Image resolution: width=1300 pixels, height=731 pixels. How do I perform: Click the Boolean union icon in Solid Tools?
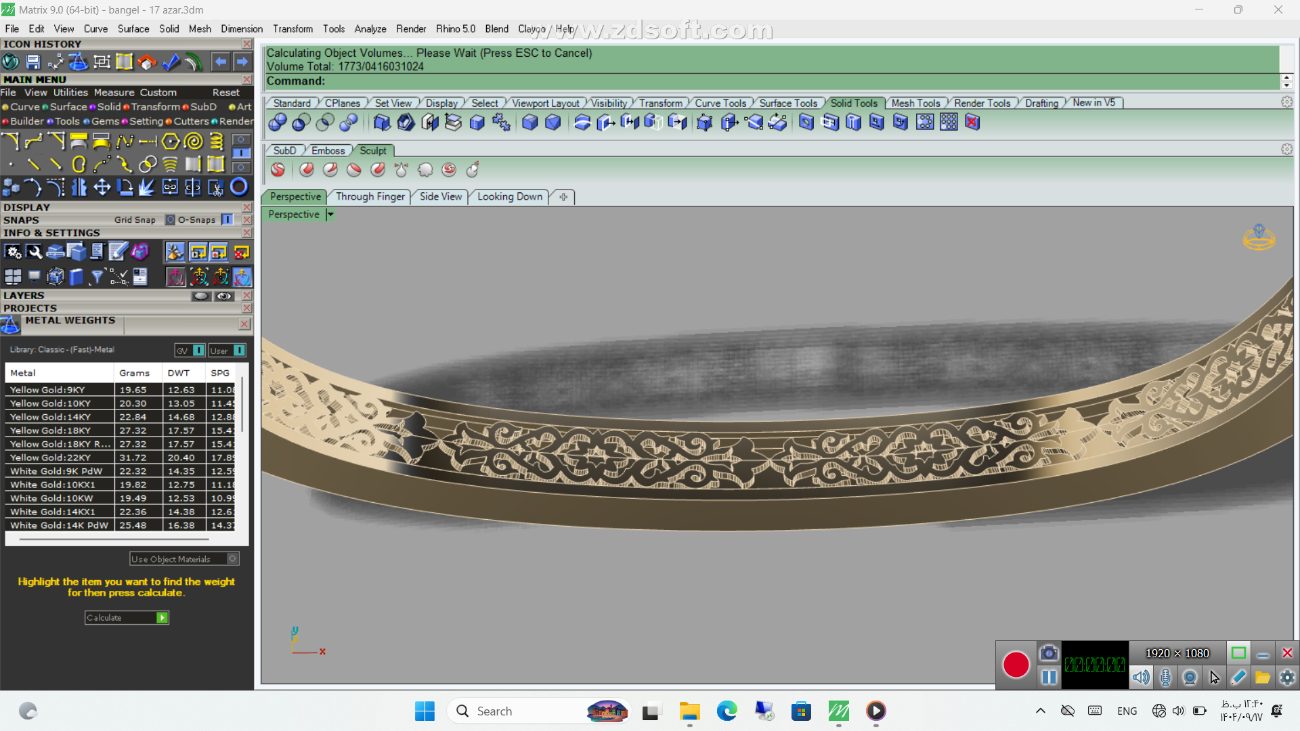click(278, 123)
